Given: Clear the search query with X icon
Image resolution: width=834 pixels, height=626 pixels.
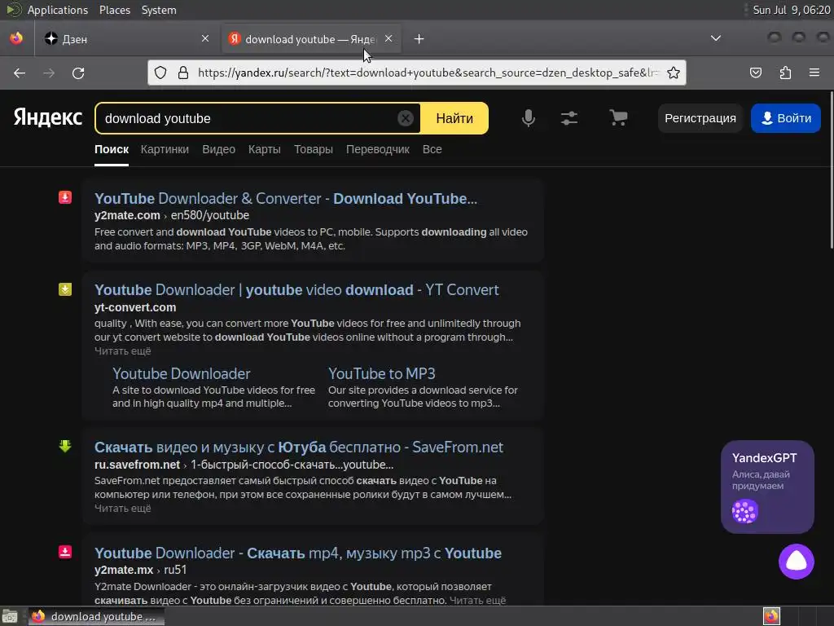Looking at the screenshot, I should point(406,118).
